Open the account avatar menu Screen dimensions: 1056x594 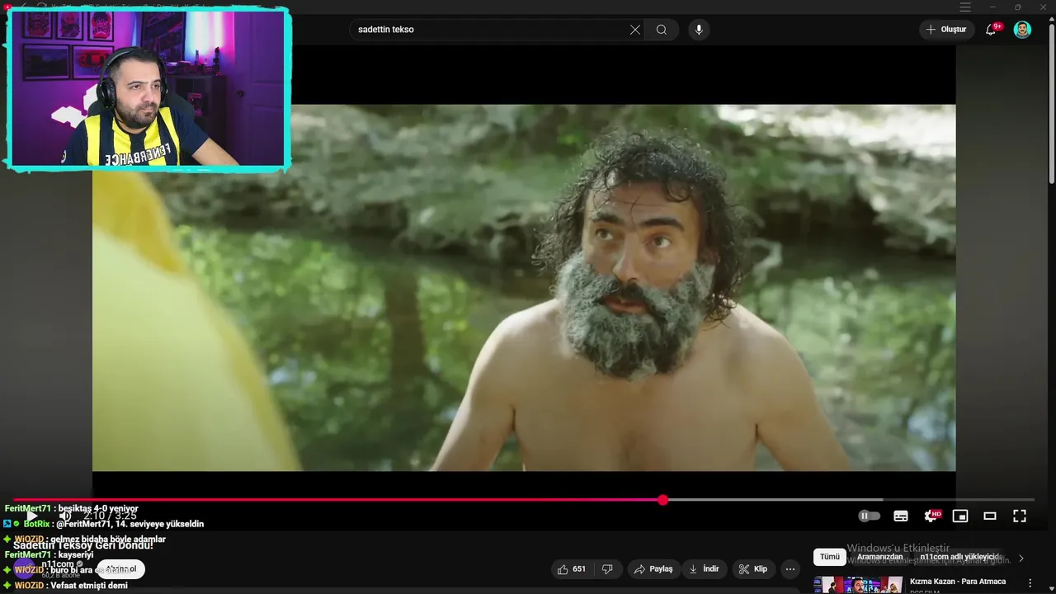click(1022, 30)
